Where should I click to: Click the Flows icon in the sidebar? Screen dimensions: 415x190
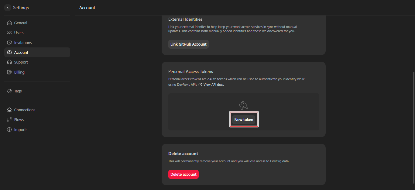(x=9, y=120)
